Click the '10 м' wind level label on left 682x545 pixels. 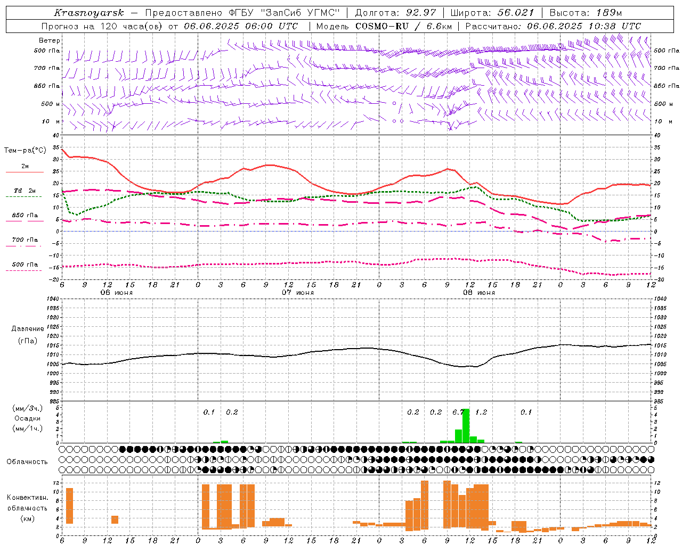tap(51, 121)
